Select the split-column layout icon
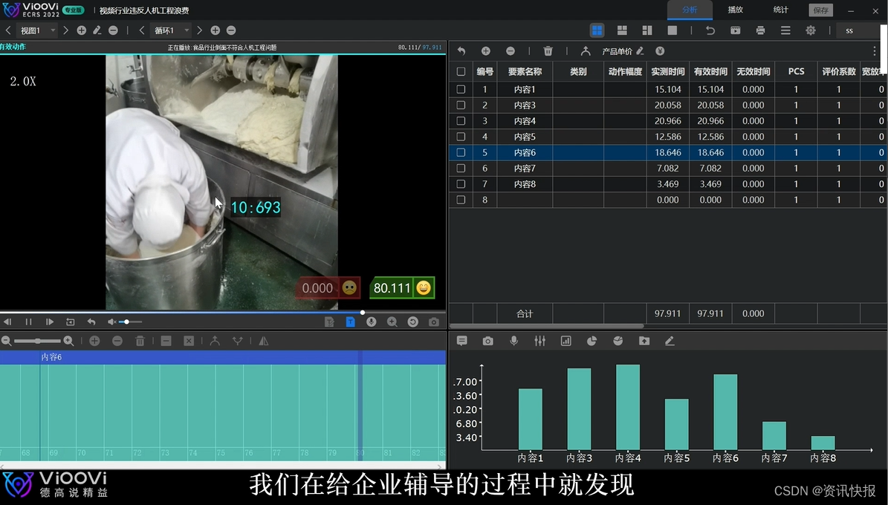888x505 pixels. [647, 30]
